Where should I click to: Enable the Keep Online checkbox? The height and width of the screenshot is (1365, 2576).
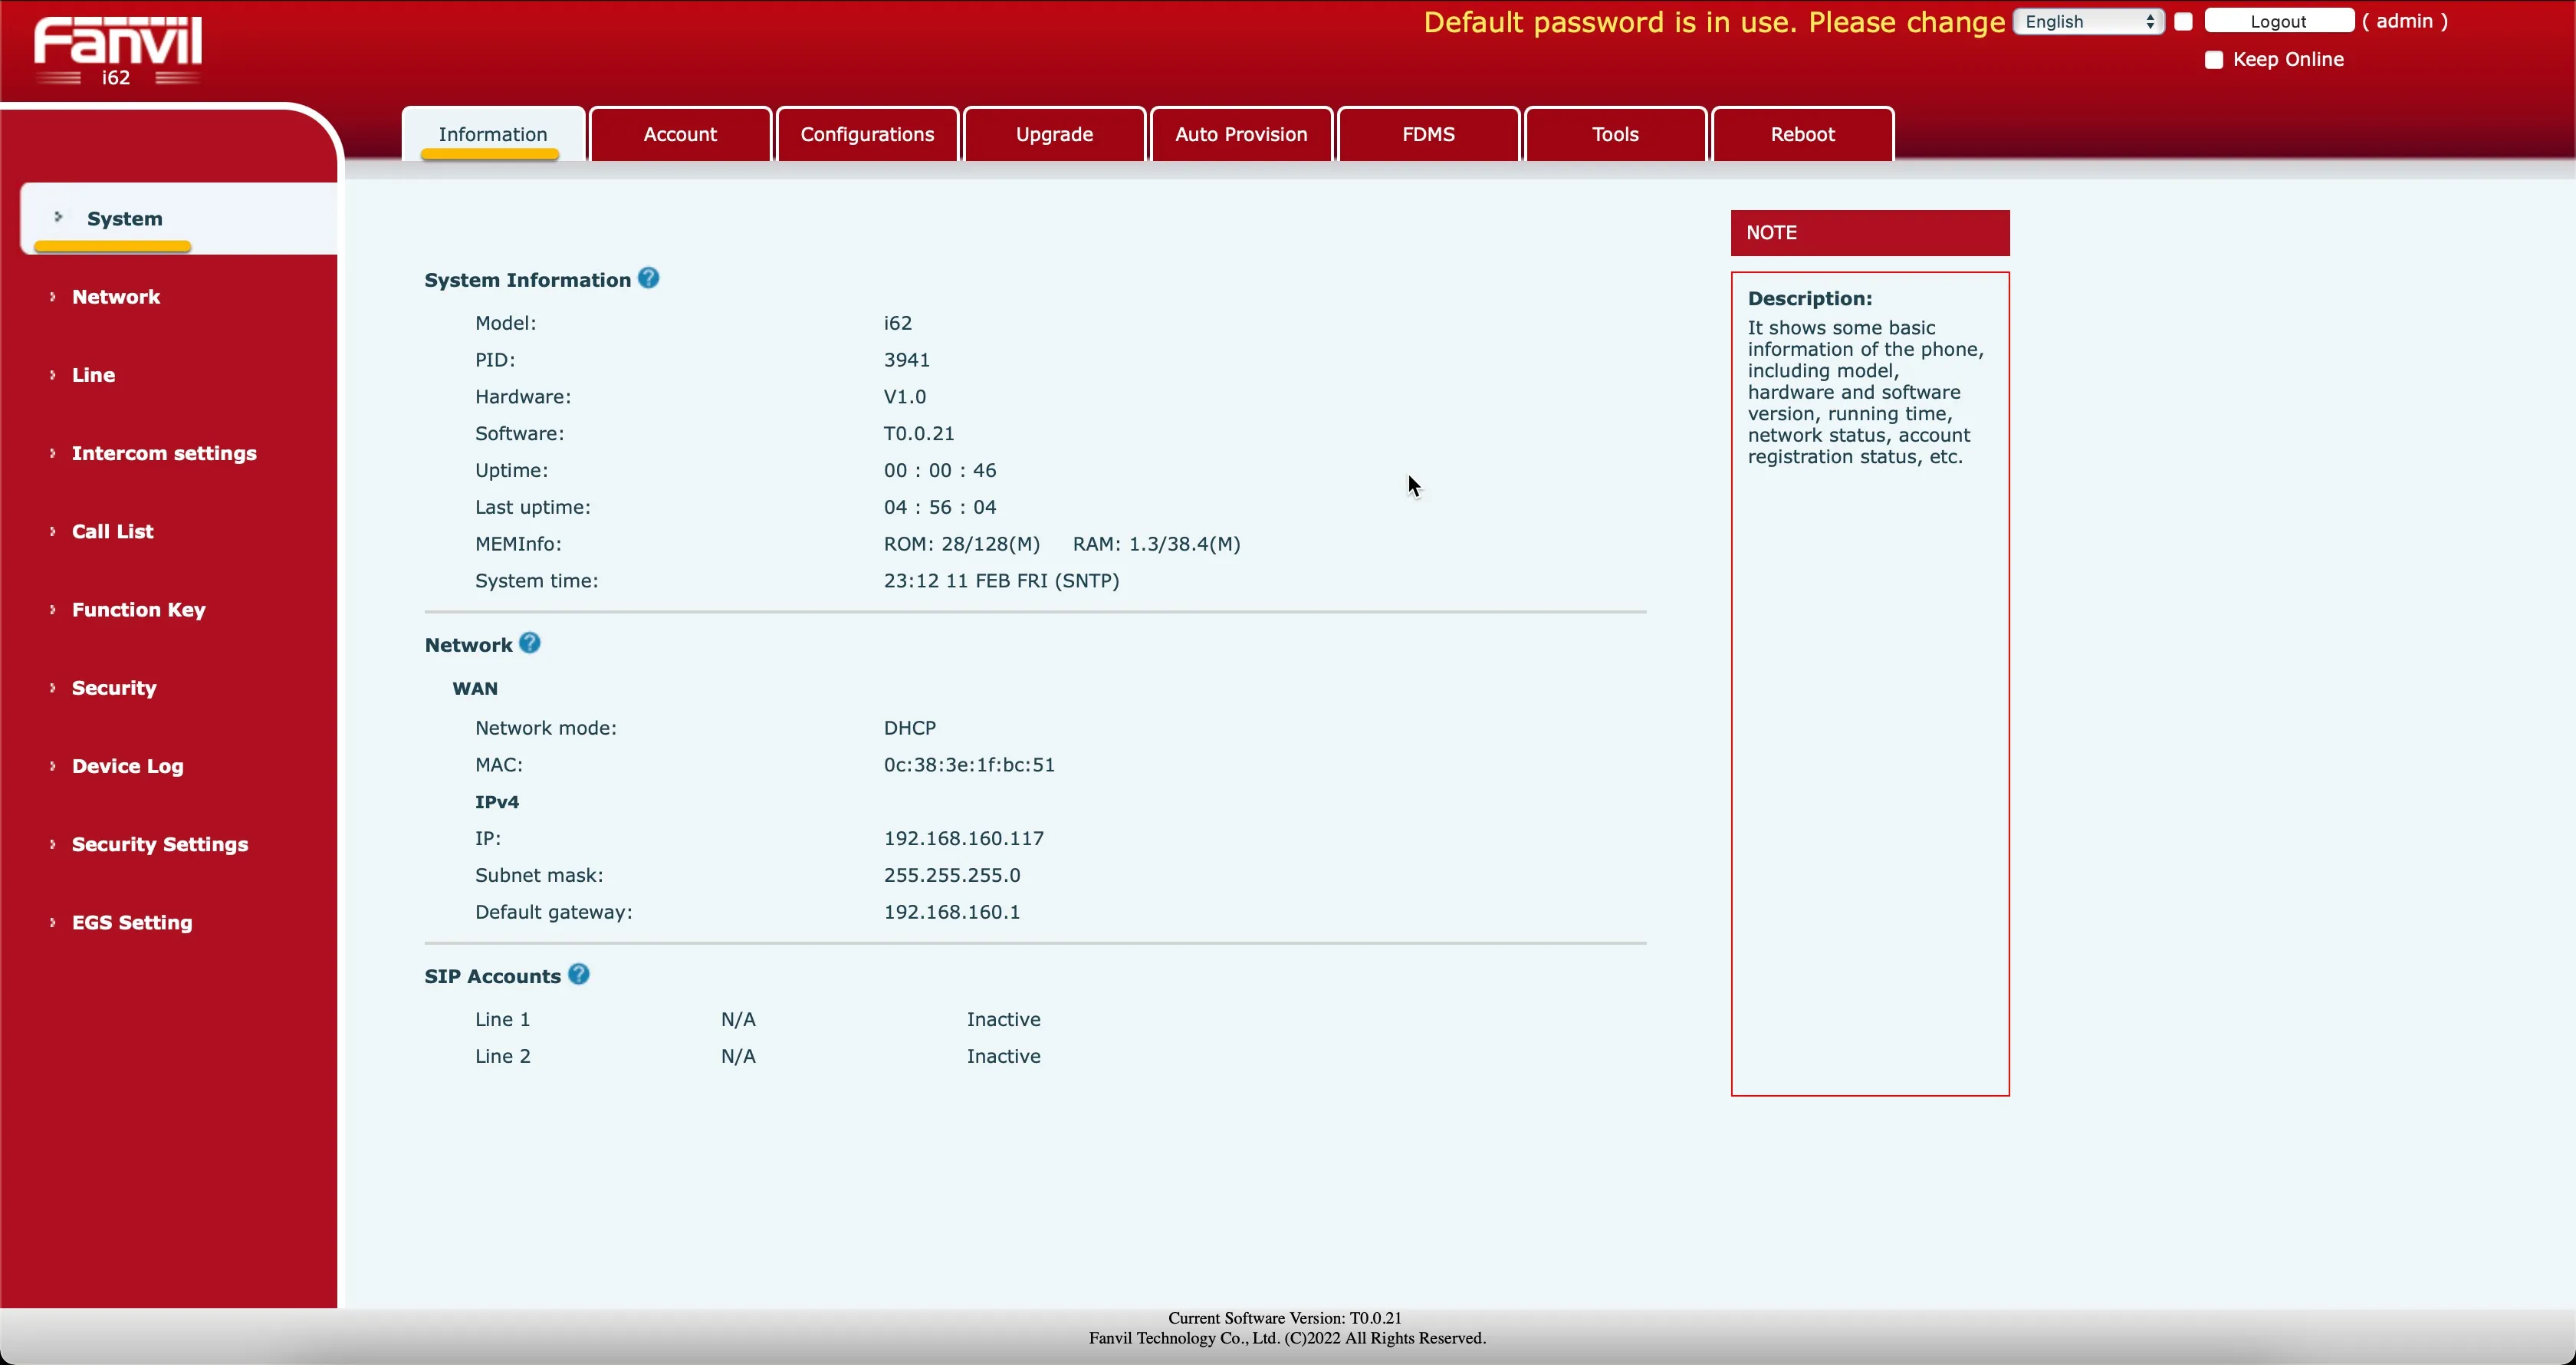click(x=2214, y=60)
